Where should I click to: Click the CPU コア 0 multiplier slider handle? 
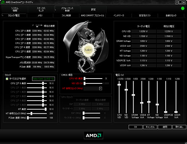click(43, 83)
